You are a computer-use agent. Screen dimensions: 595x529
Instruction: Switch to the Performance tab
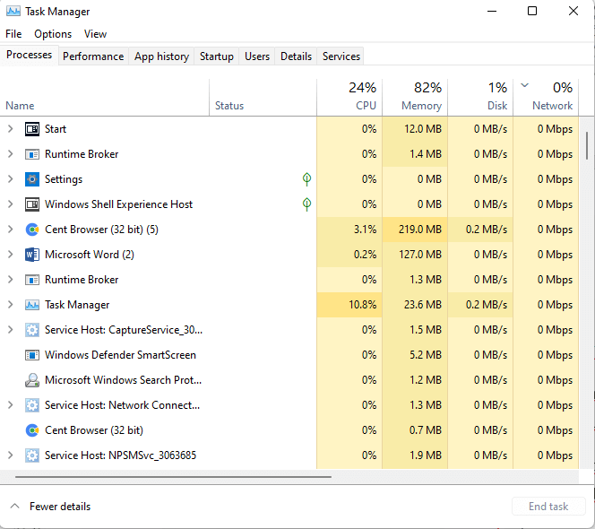coord(93,56)
